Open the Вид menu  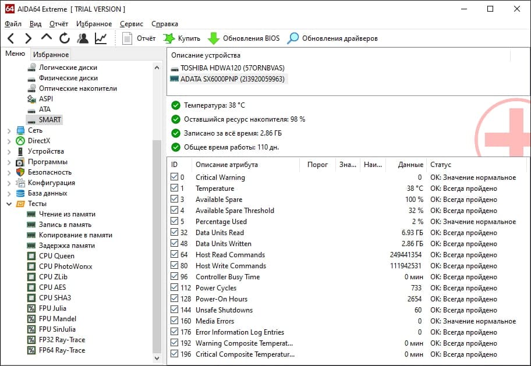pyautogui.click(x=35, y=24)
